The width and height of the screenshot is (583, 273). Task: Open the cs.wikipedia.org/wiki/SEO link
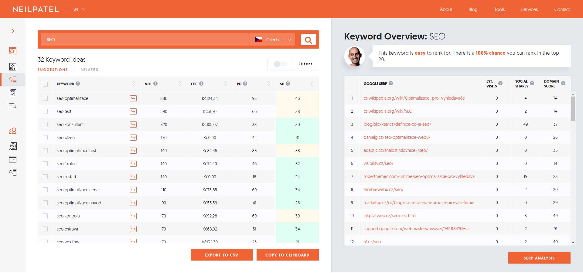pos(388,111)
